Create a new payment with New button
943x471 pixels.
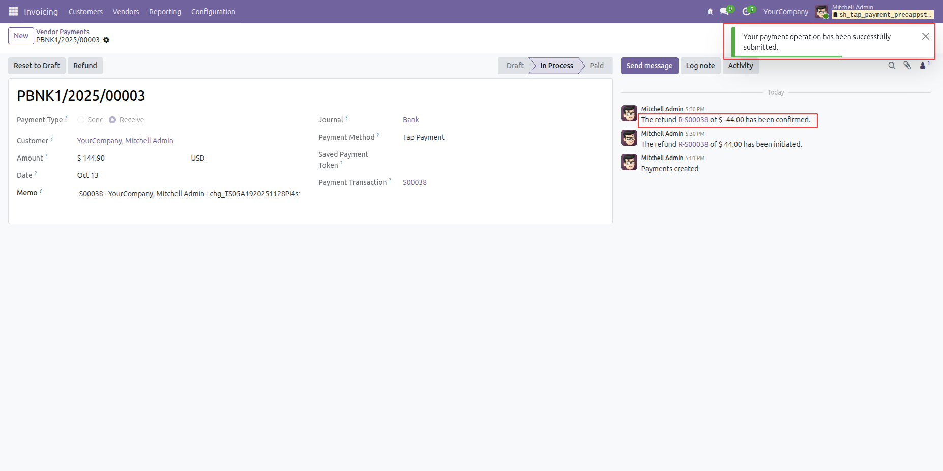tap(21, 36)
